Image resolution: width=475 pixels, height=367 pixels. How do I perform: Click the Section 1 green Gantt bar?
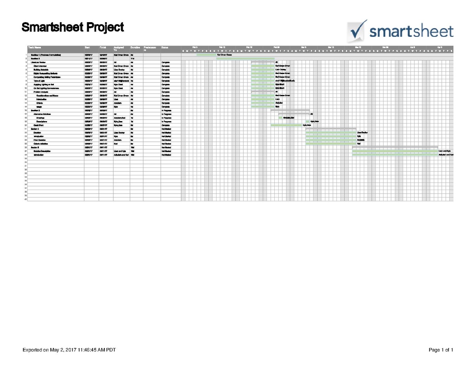(x=206, y=55)
